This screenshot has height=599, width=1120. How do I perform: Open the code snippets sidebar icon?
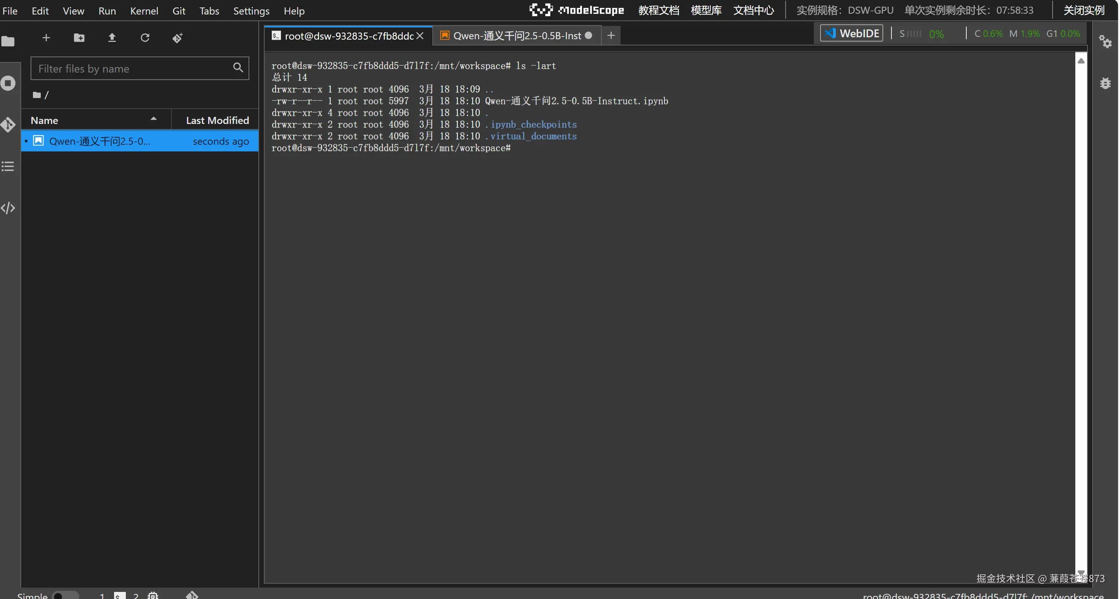8,208
